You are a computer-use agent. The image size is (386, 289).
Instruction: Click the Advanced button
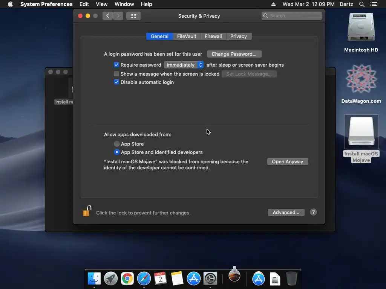[286, 213]
